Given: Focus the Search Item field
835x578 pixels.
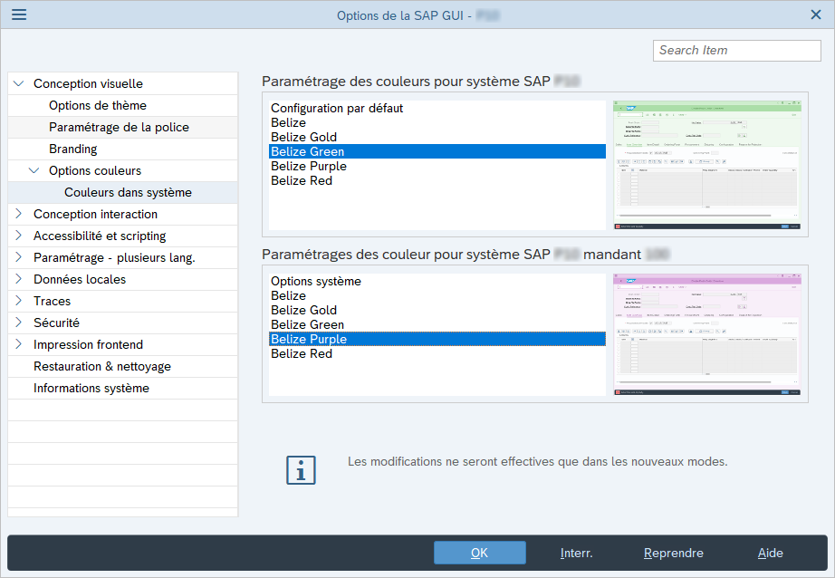Looking at the screenshot, I should tap(736, 51).
